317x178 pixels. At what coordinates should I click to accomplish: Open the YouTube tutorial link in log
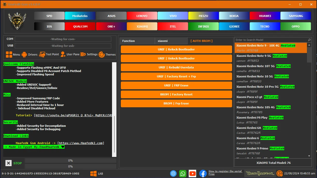(74, 115)
